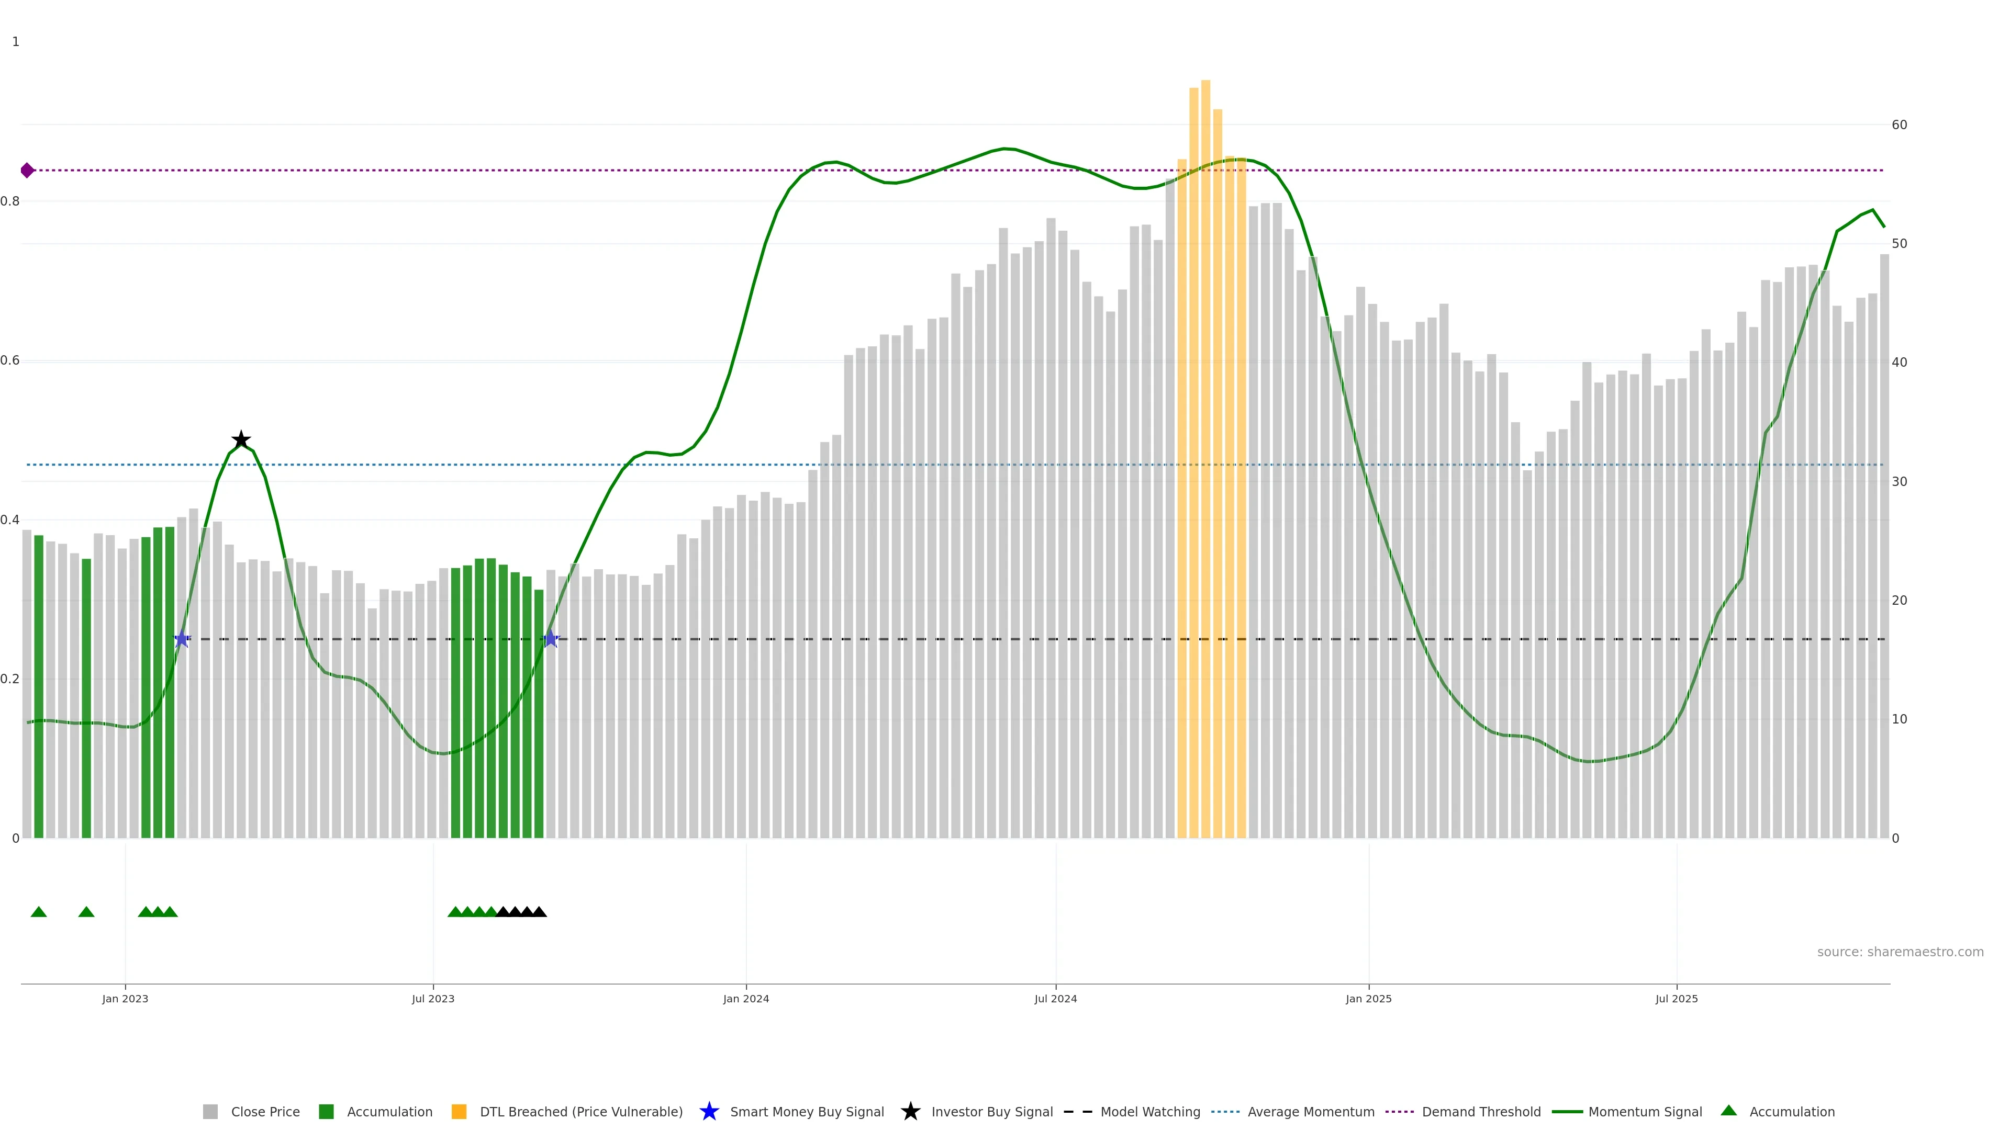This screenshot has height=1130, width=2010.
Task: Click the black star icon in legend
Action: click(910, 1112)
